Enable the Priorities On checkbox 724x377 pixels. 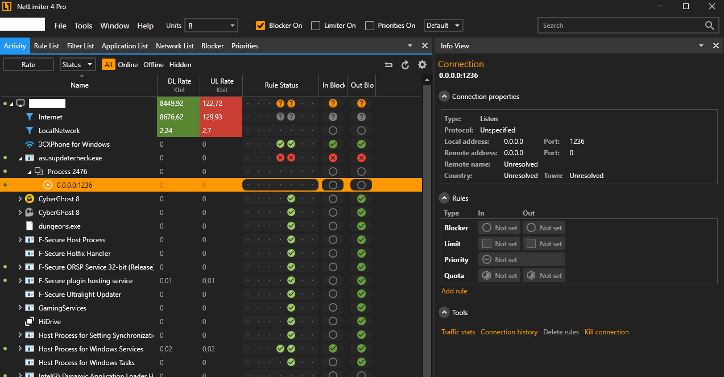[370, 26]
